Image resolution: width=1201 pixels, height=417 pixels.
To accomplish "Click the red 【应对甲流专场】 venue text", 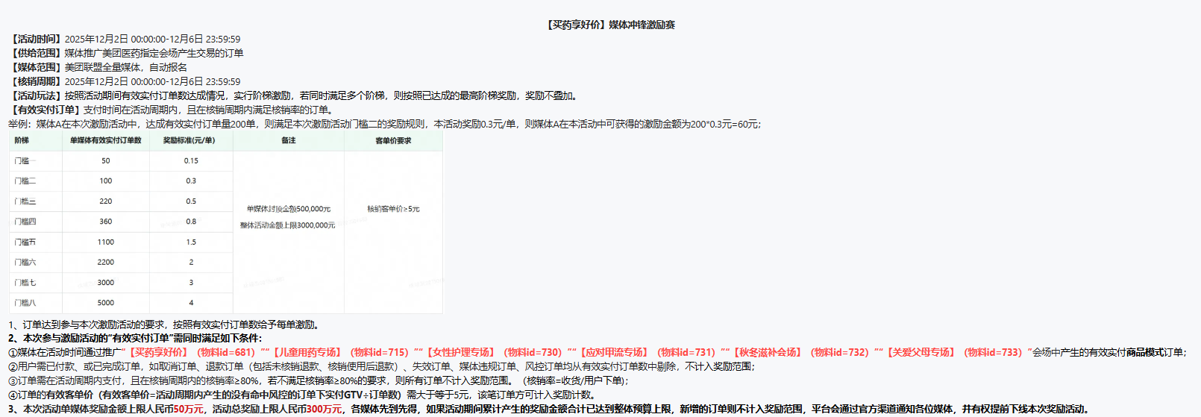I will click(613, 352).
